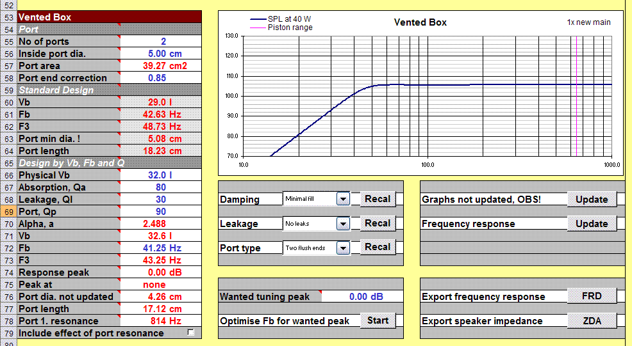Click the Port length 17.12 cm value
The image size is (632, 346).
[161, 308]
